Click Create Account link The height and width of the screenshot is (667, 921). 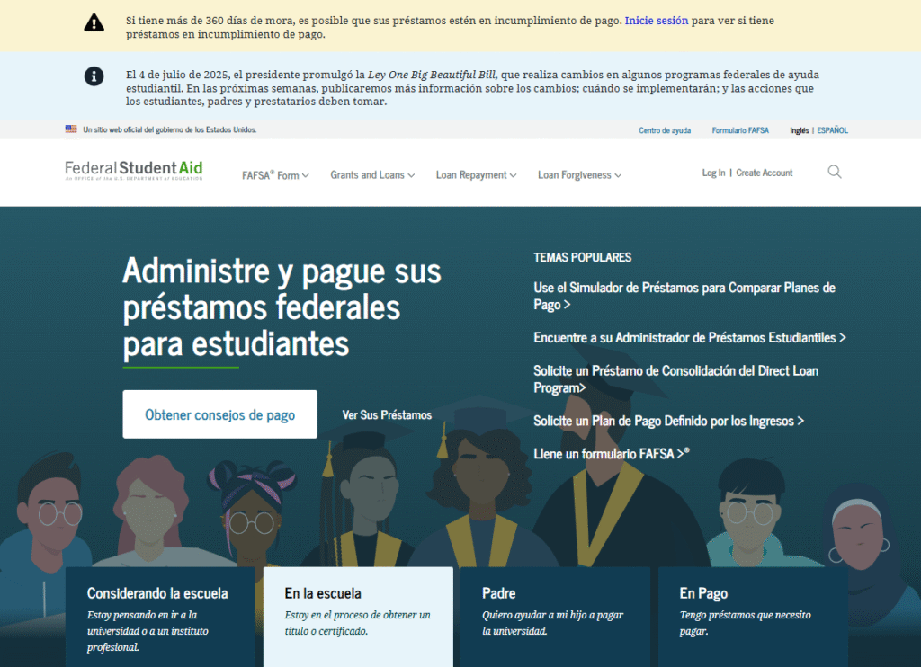[x=765, y=173]
